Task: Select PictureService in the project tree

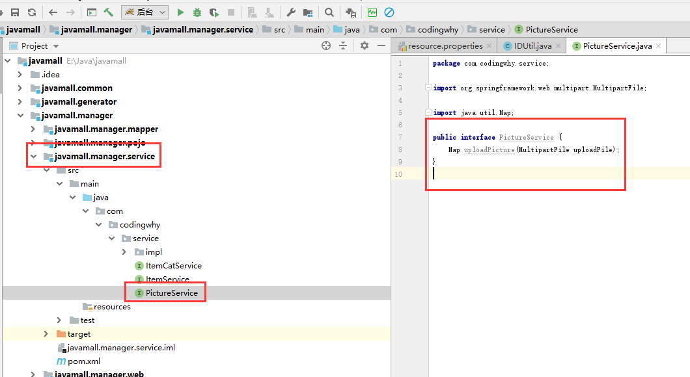Action: click(x=172, y=292)
